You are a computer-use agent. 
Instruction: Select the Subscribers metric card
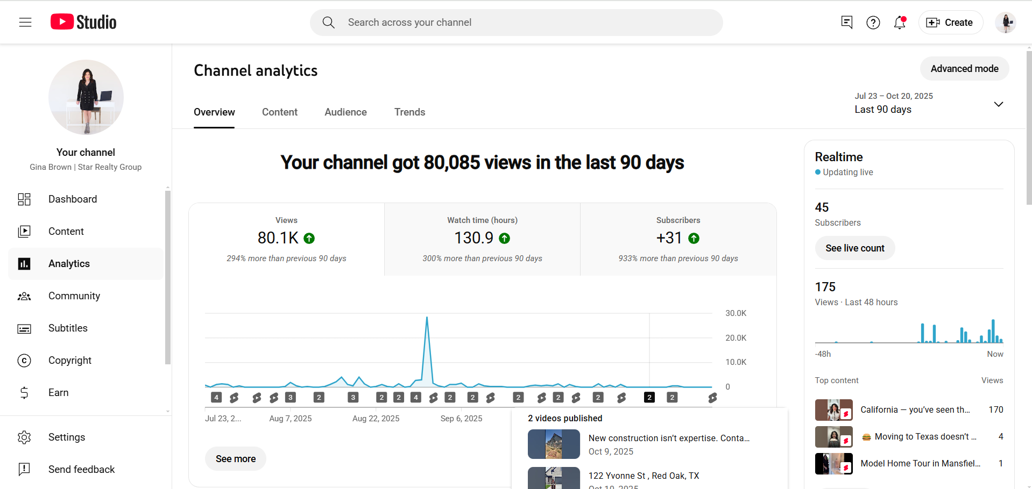678,239
